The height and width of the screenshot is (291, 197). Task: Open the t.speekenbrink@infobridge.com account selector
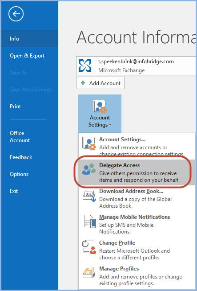(x=136, y=66)
